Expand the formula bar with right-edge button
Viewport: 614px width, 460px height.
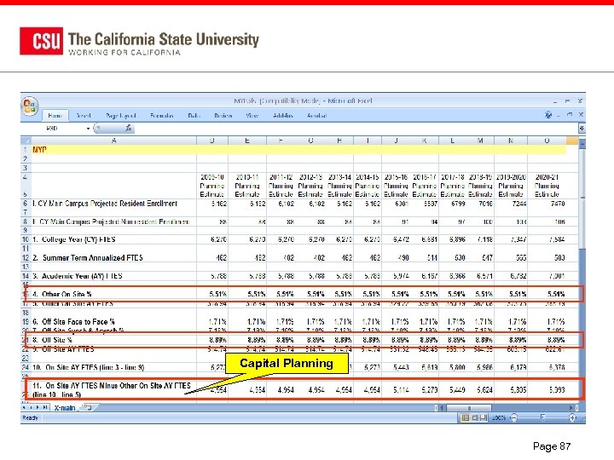click(582, 128)
